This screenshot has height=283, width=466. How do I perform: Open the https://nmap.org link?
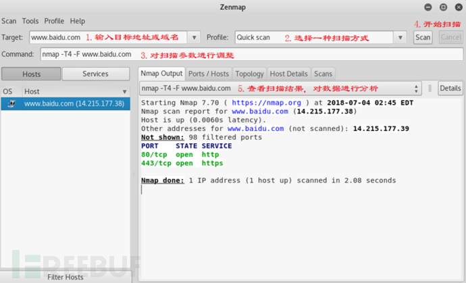[x=266, y=103]
